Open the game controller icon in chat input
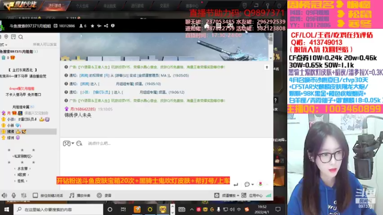 click(67, 143)
